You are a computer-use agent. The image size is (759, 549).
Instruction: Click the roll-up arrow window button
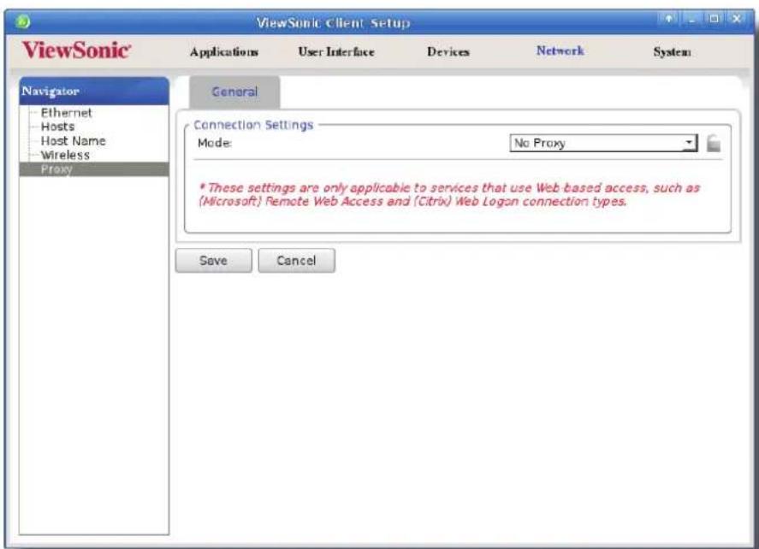coord(669,19)
